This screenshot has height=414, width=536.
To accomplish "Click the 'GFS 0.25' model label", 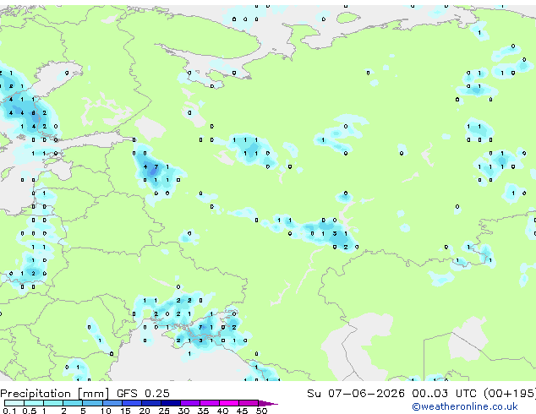I will 143,394.
